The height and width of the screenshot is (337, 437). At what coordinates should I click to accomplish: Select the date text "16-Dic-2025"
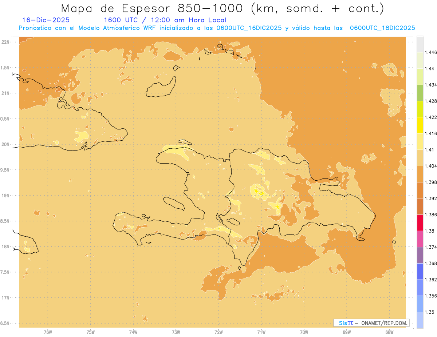[x=46, y=20]
